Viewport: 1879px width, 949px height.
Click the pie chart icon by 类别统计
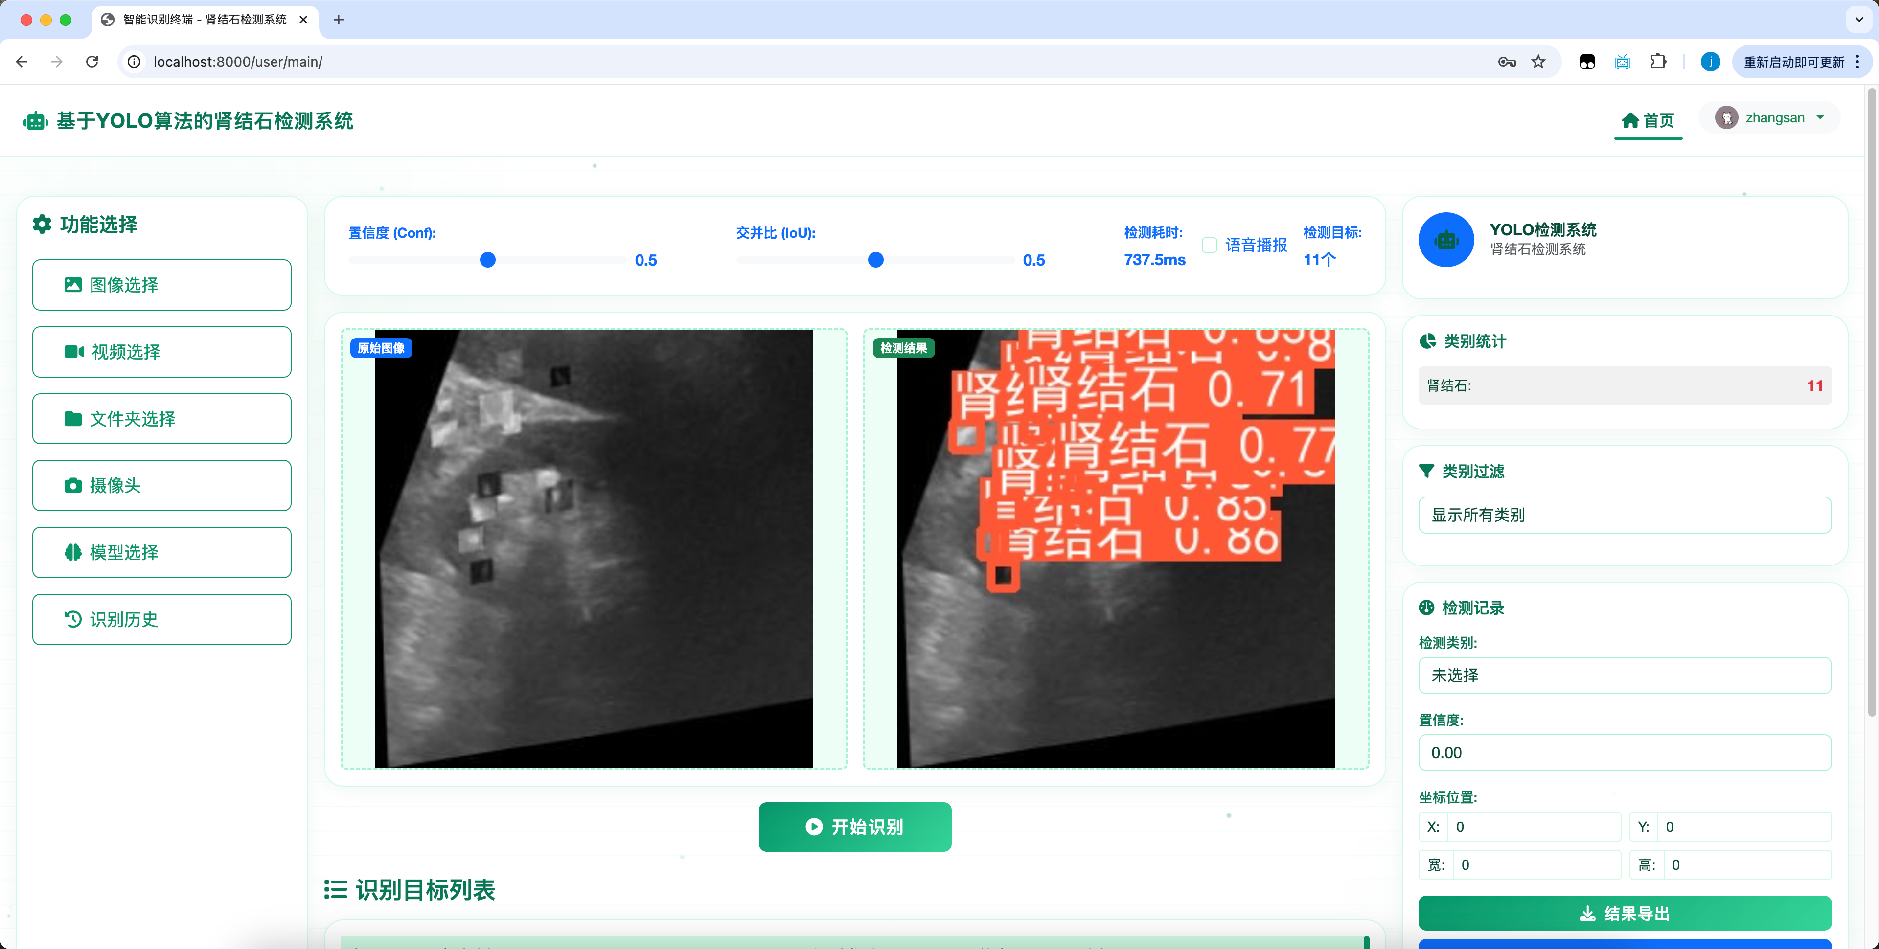tap(1427, 340)
